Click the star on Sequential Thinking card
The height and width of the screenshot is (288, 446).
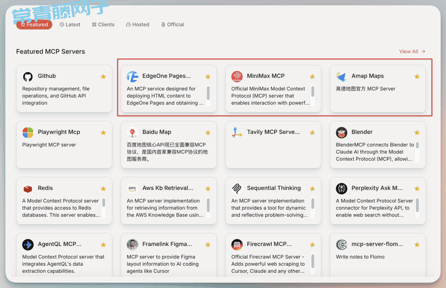click(312, 189)
